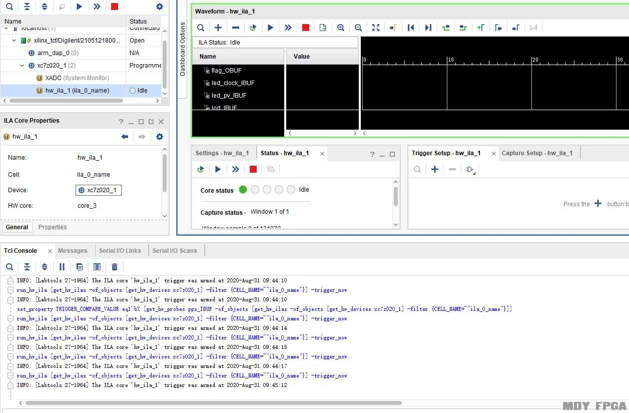This screenshot has height=413, width=629.
Task: Collapse the xc7z020_1 device node
Action: 22,66
